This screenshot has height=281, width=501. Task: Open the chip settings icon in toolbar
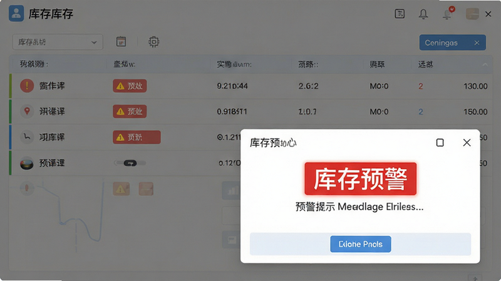[153, 42]
